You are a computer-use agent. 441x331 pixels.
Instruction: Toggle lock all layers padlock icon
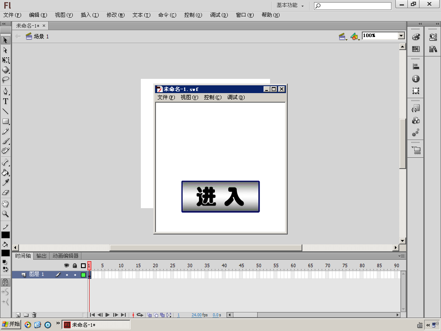click(x=75, y=265)
